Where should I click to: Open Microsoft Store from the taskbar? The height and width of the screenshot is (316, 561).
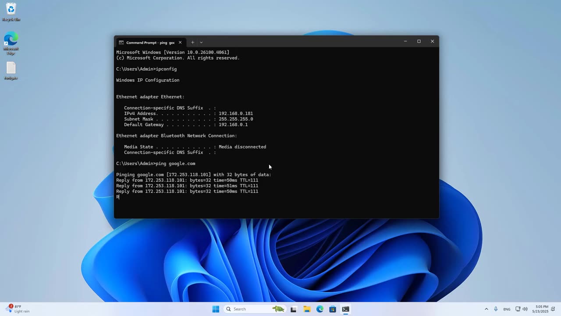333,309
